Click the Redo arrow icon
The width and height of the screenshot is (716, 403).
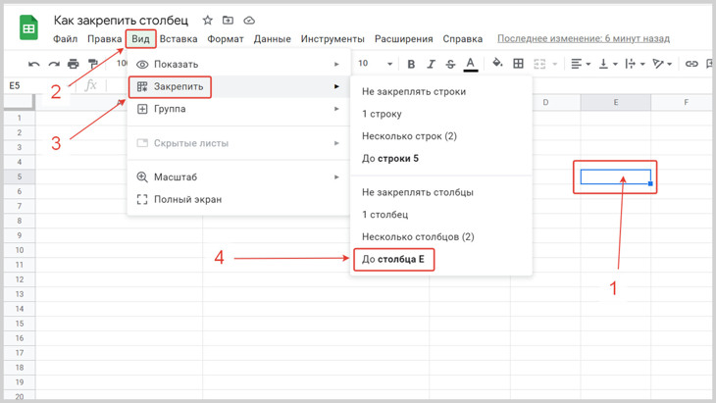pyautogui.click(x=54, y=64)
